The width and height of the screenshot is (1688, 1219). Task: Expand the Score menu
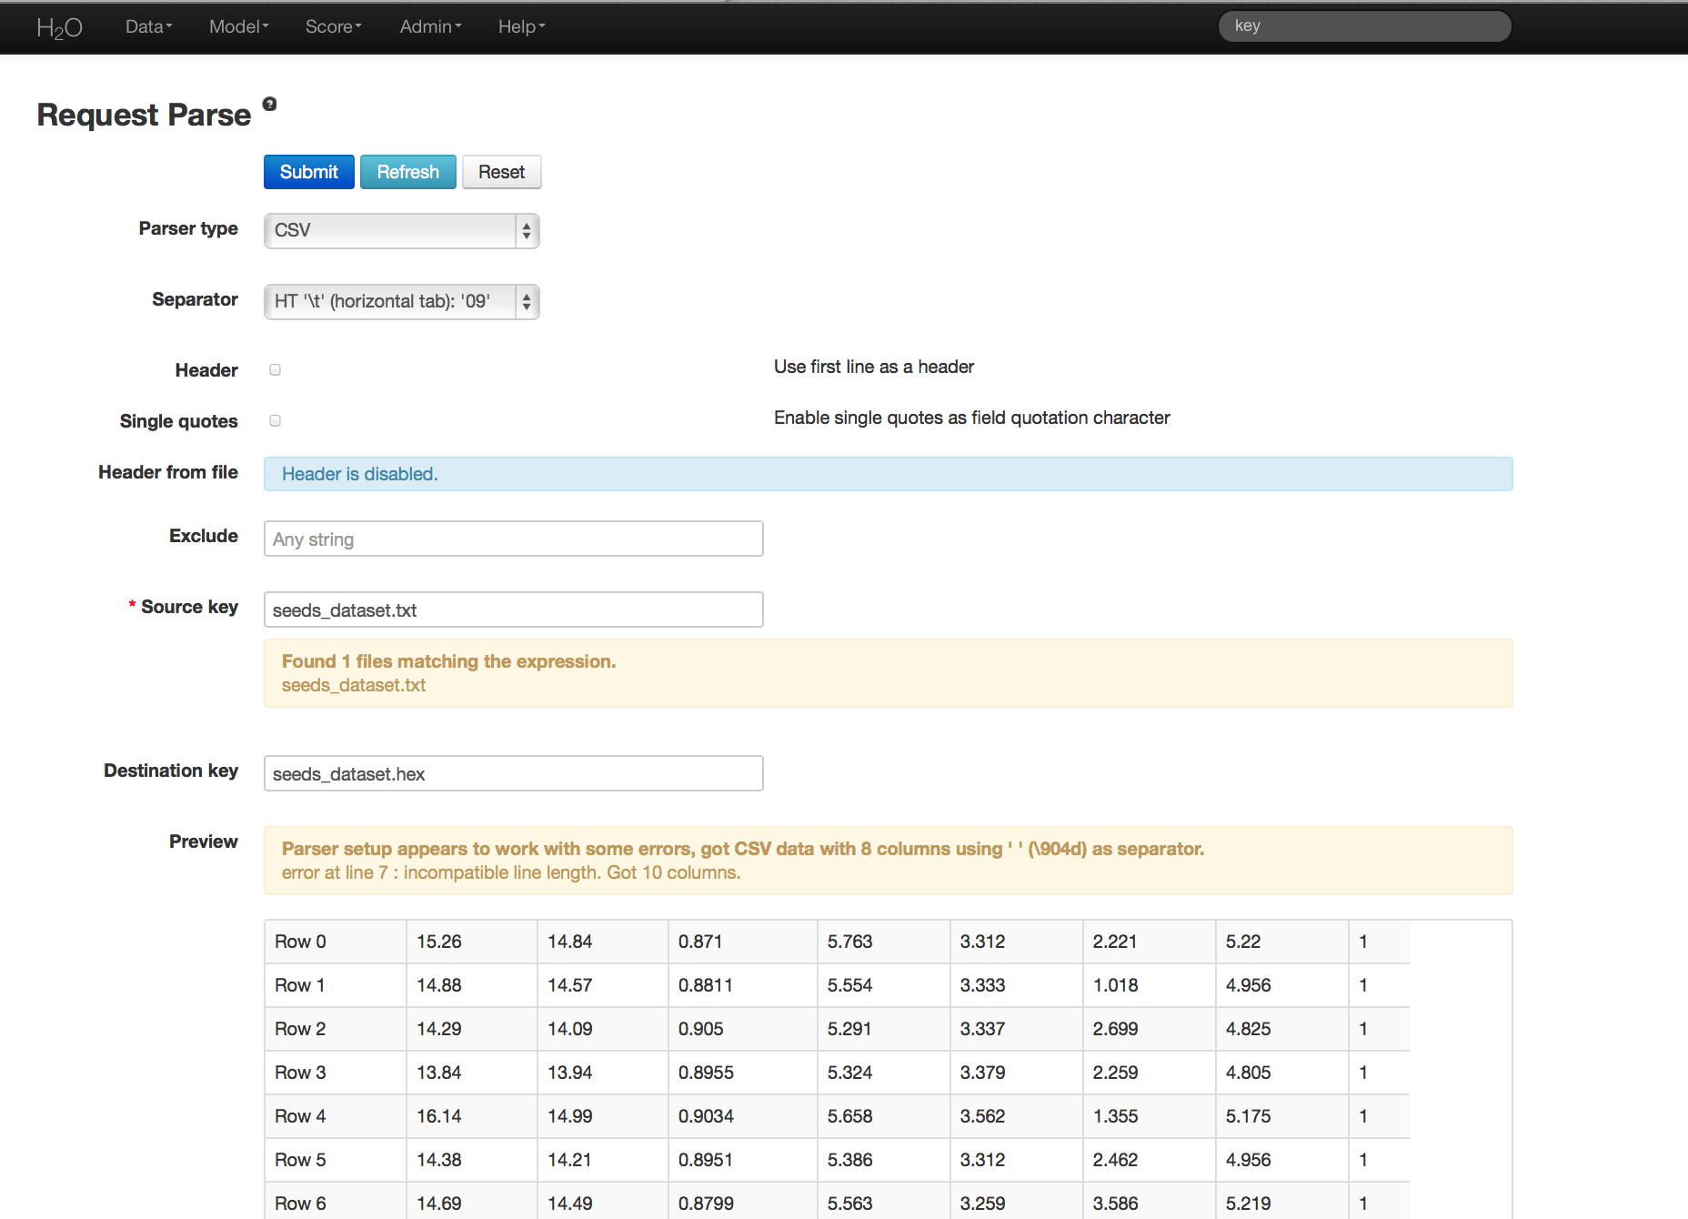pos(333,27)
